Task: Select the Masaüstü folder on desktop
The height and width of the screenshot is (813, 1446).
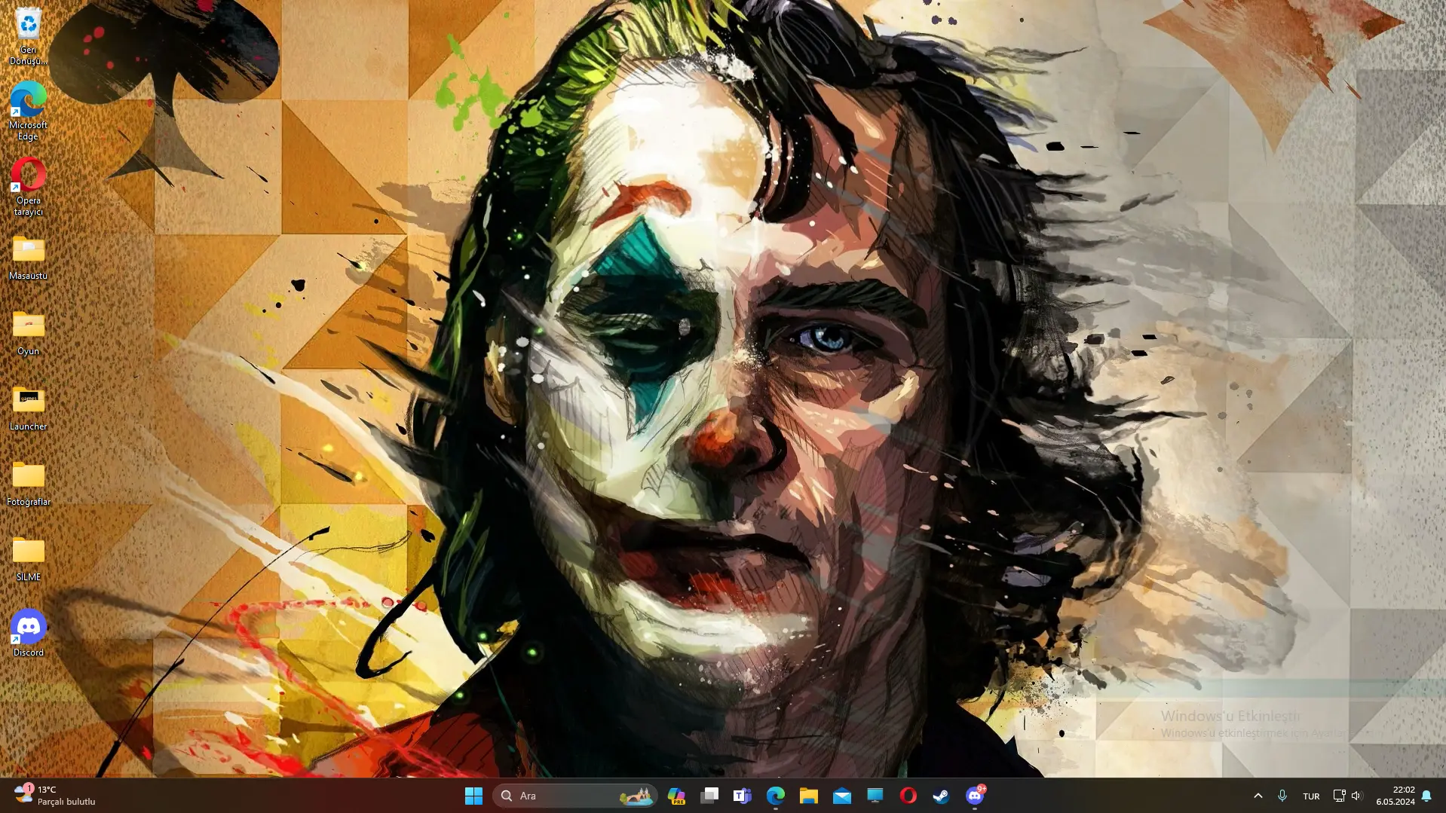Action: pos(28,258)
